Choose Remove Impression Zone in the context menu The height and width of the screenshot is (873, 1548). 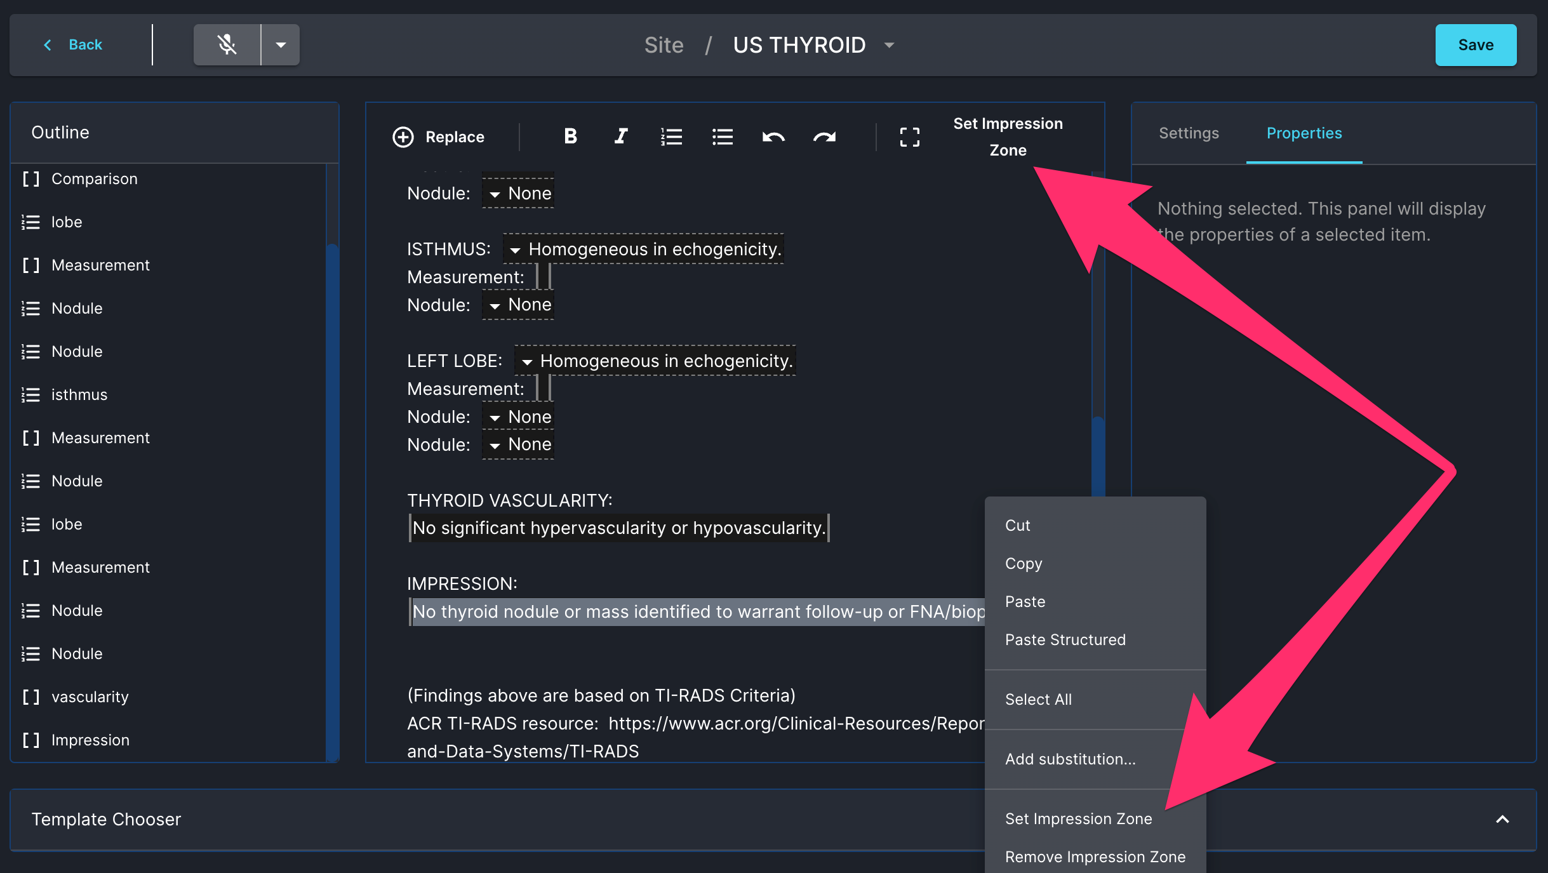pos(1095,857)
